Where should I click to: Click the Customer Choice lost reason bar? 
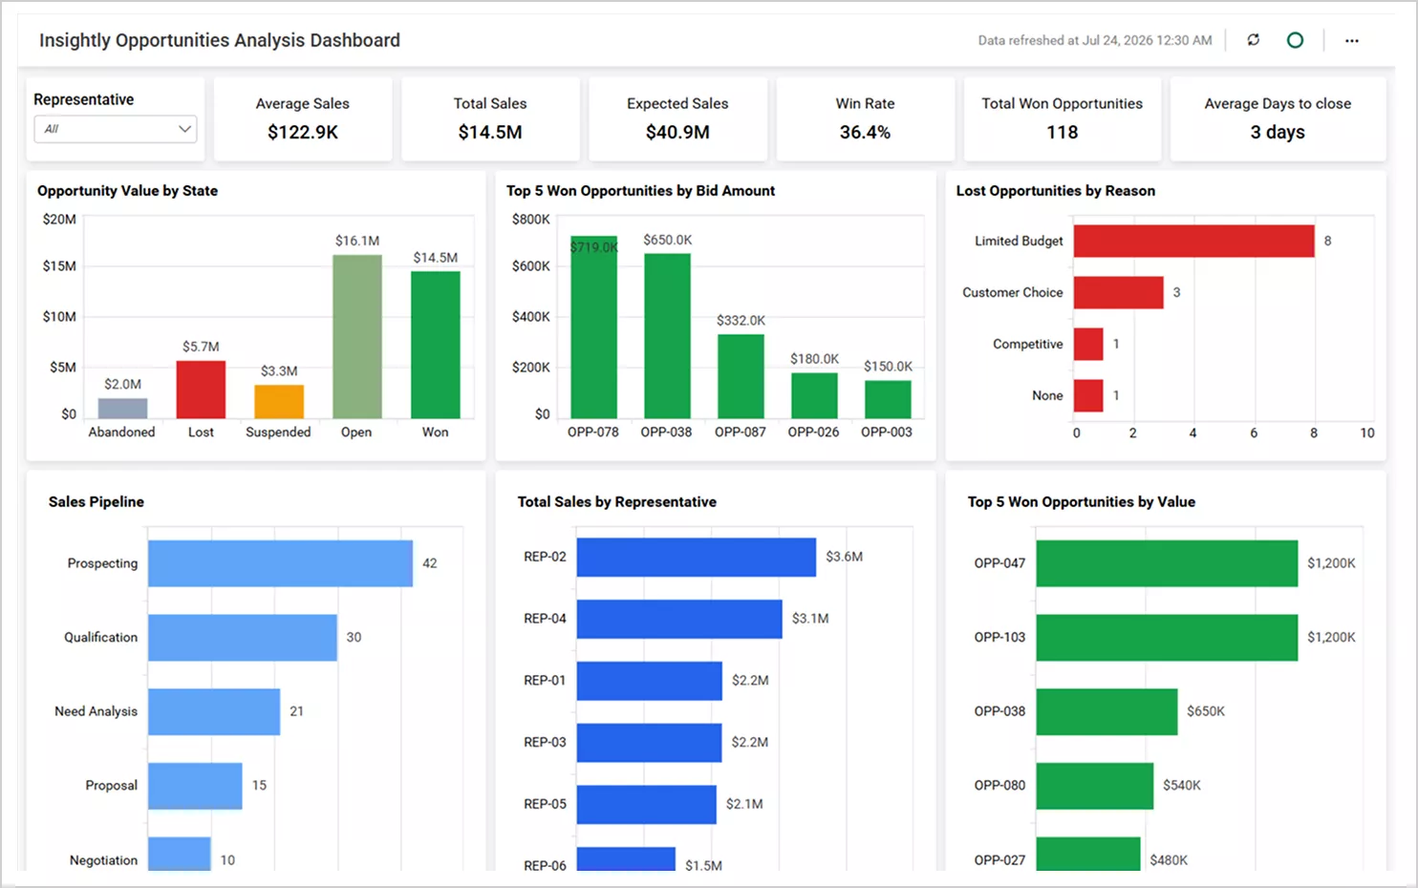coord(1118,292)
